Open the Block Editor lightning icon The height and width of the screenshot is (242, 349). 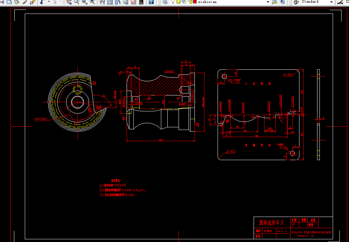pyautogui.click(x=33, y=2)
